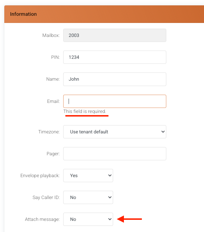Click the Email label
Viewport: 204px width, 232px height.
[x=53, y=101]
